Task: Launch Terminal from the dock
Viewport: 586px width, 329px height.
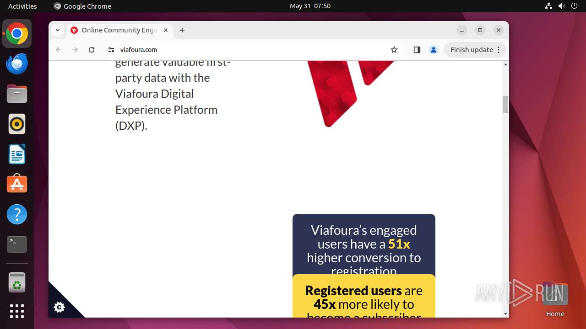Action: pyautogui.click(x=17, y=244)
